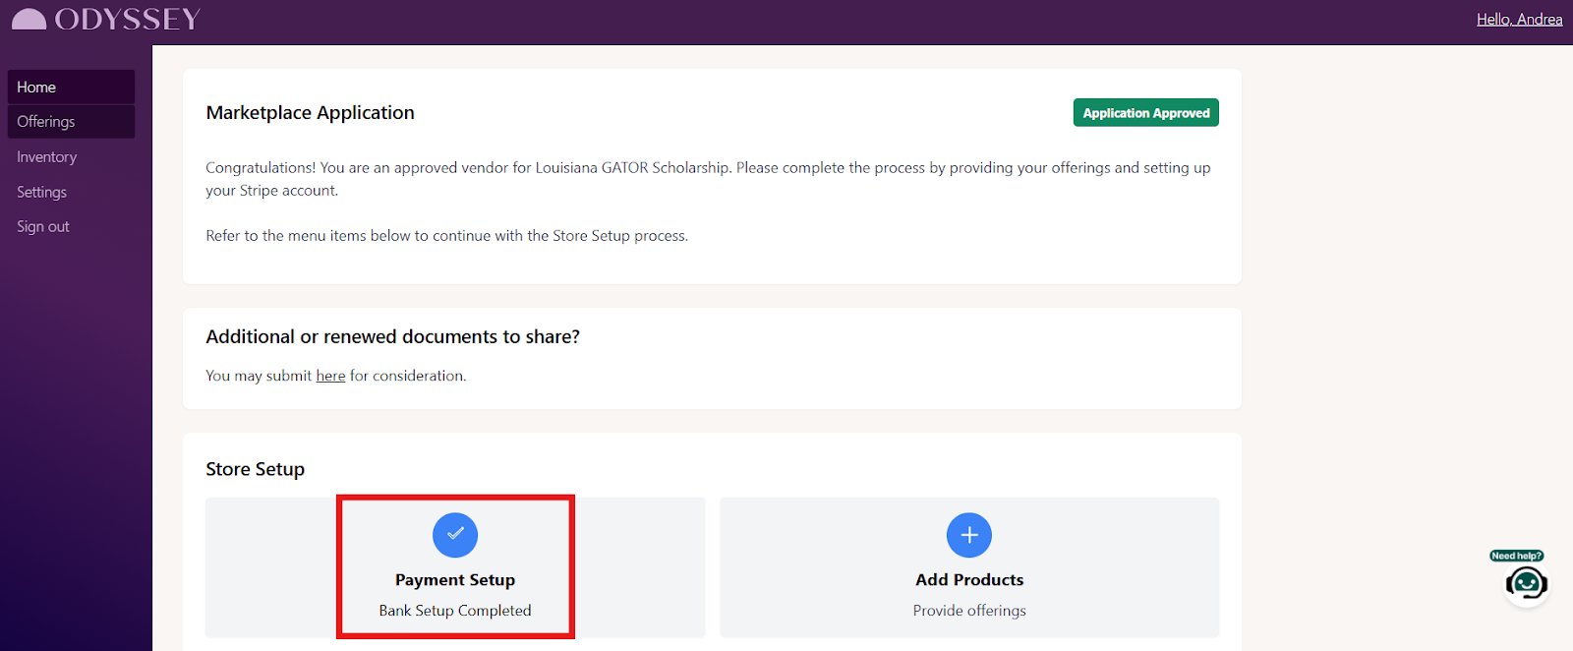This screenshot has width=1573, height=651.
Task: Click the Marketplace Application heading
Action: [310, 113]
